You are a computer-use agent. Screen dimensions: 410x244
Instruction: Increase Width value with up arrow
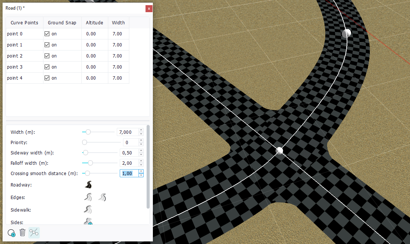[x=141, y=130]
